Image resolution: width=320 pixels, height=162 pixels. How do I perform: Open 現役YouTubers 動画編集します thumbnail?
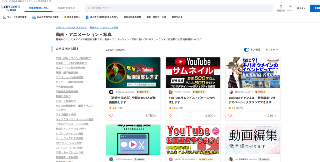[x=133, y=73]
